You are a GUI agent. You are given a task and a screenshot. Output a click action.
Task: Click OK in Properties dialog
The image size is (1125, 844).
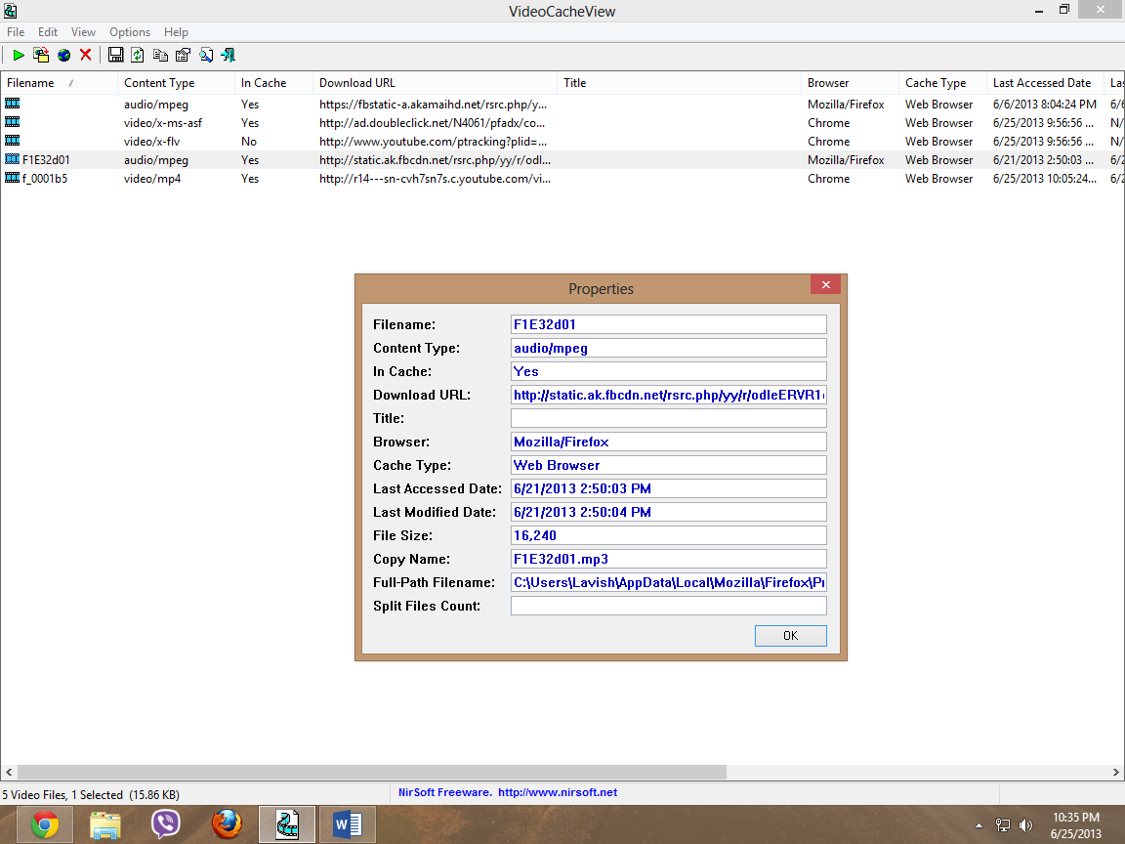pyautogui.click(x=791, y=636)
